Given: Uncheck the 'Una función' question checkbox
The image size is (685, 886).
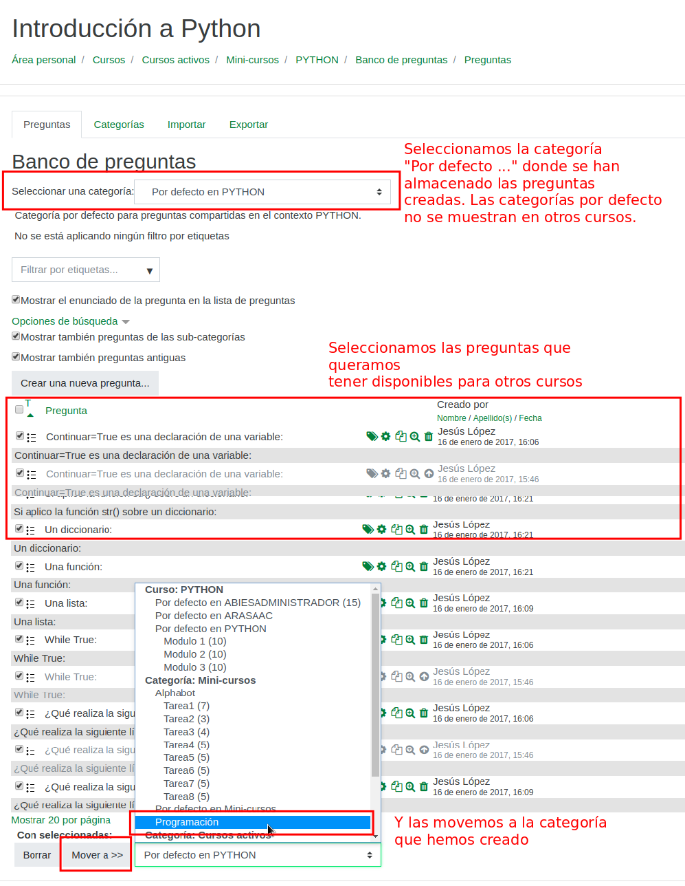Looking at the screenshot, I should coord(19,565).
